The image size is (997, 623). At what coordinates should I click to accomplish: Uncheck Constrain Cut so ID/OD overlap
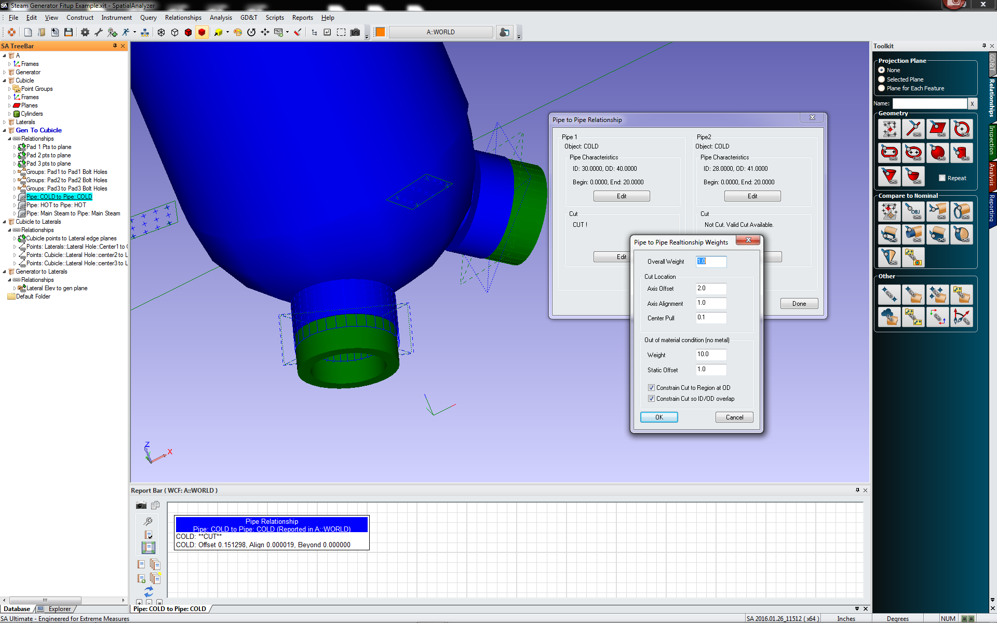651,399
